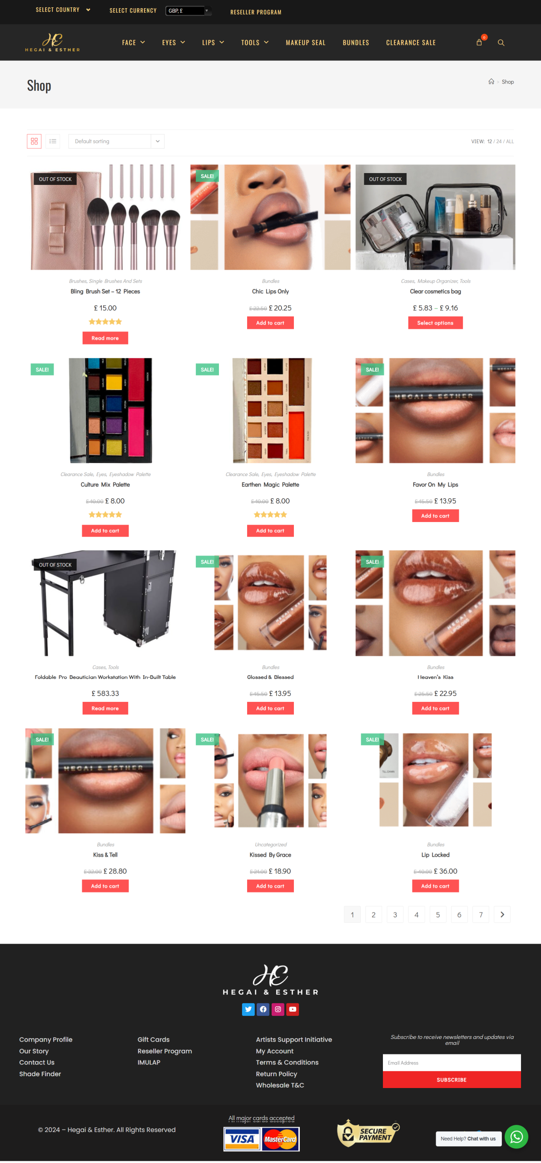This screenshot has width=541, height=1163.
Task: Open the Clearance Sale menu item
Action: point(411,43)
